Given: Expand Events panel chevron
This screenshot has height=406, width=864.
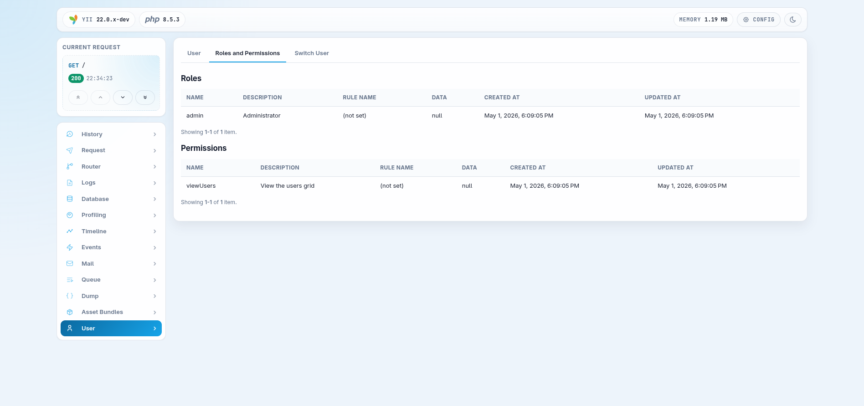Looking at the screenshot, I should point(155,247).
